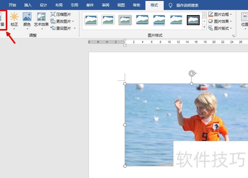248x178 pixels.
Task: Expand the 图片边框 picture border dropdown
Action: point(231,14)
